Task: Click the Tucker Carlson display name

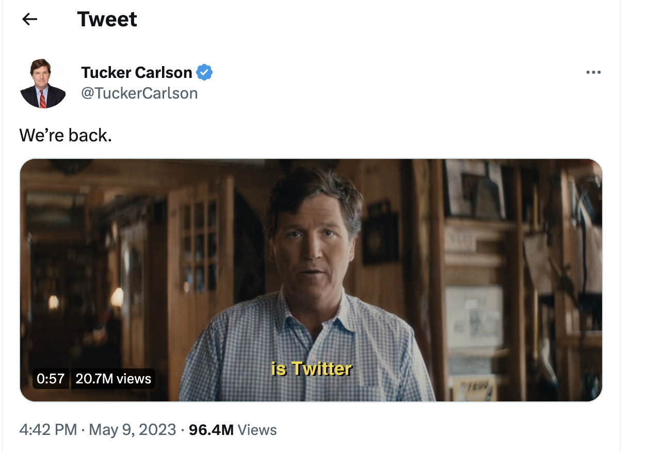Action: click(136, 73)
